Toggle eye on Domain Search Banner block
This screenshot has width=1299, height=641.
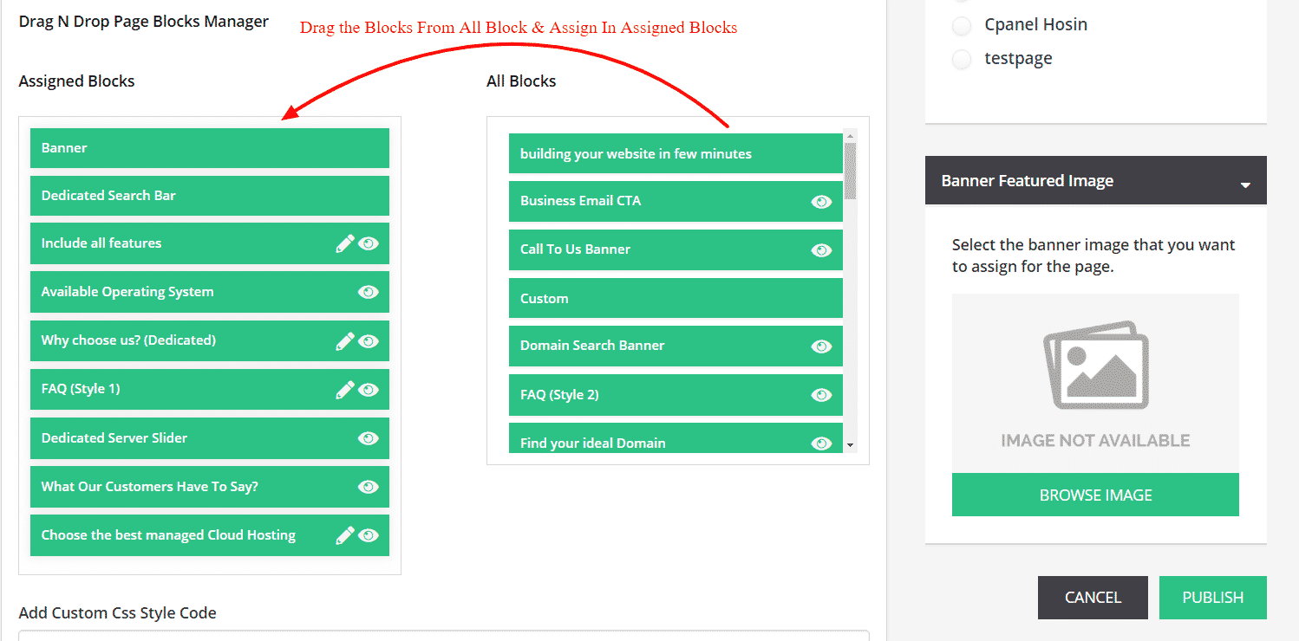(820, 346)
